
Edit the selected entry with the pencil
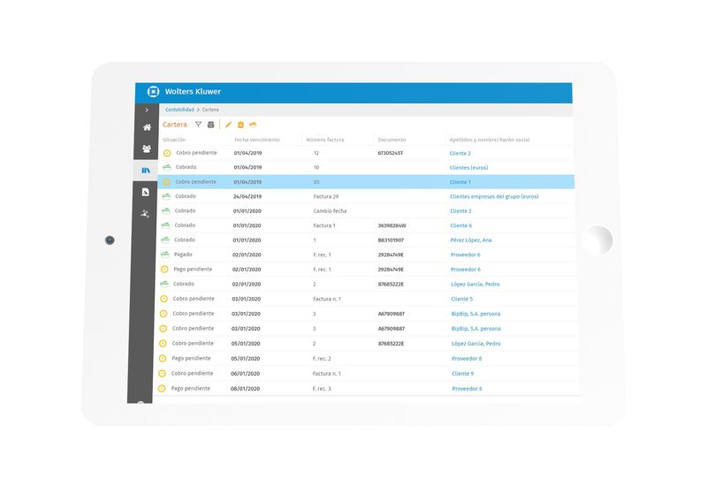pos(228,125)
